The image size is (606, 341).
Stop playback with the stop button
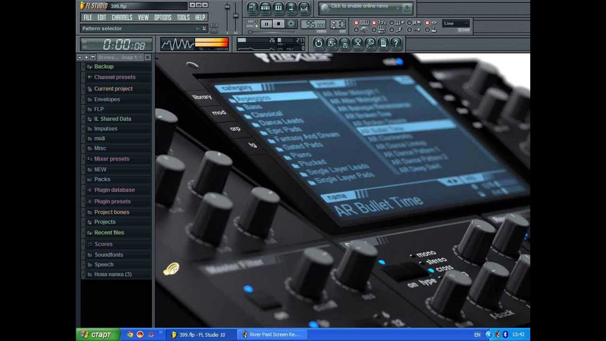(278, 24)
